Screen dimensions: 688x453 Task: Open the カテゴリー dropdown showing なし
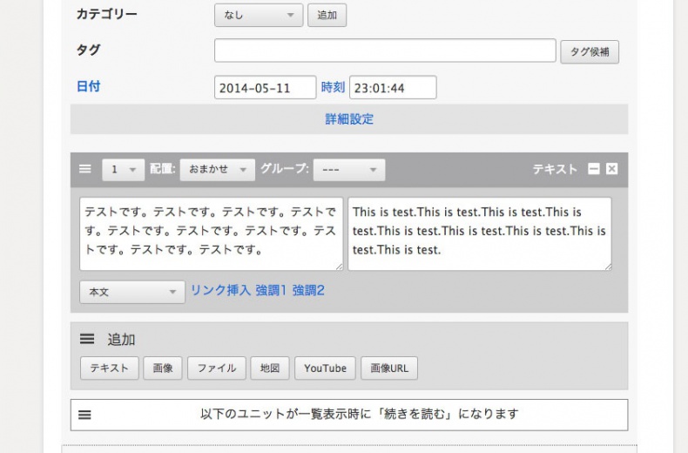(259, 15)
